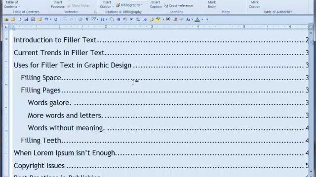This screenshot has height=177, width=316.
Task: Open the Table of Contents dropdown button
Action: (x=12, y=4)
